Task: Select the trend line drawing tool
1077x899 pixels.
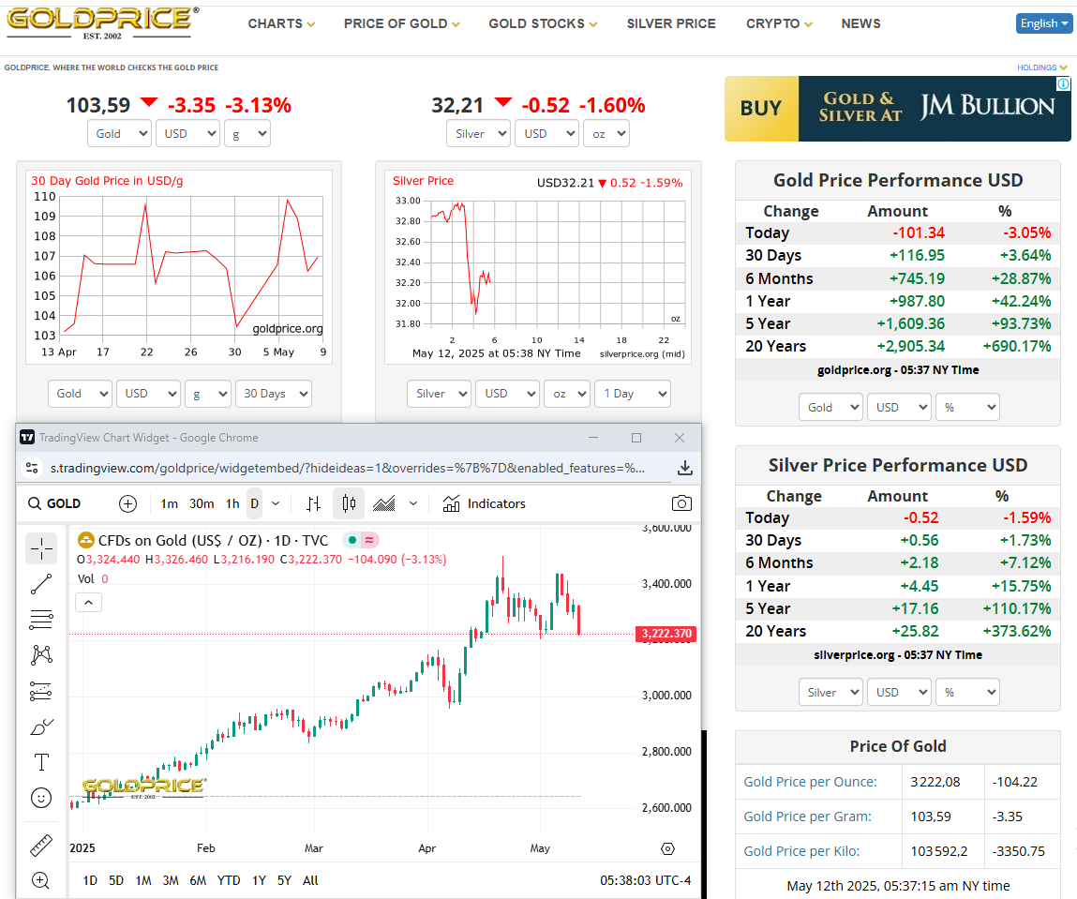Action: tap(40, 584)
